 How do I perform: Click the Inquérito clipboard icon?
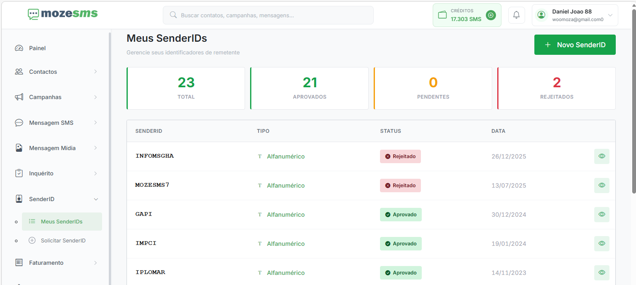point(19,173)
